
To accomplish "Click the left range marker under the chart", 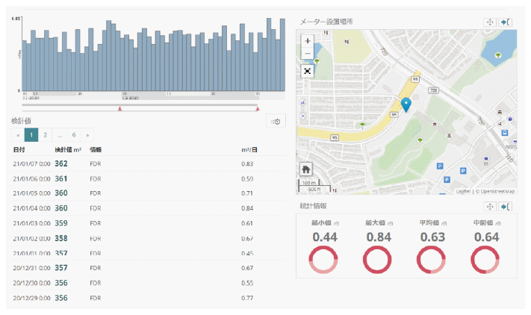I will click(x=119, y=109).
